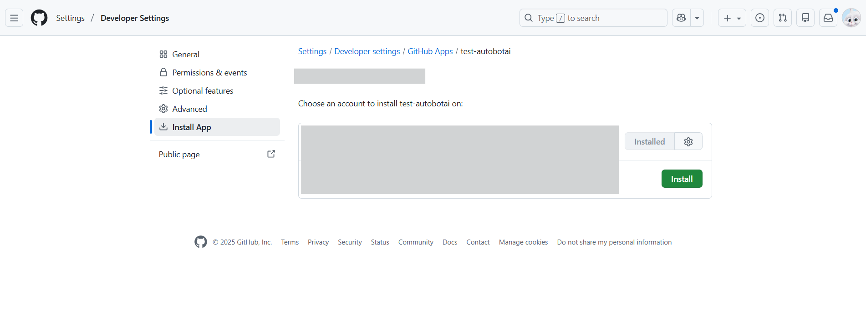866x310 pixels.
Task: Click the Settings breadcrumb link
Action: coord(312,51)
